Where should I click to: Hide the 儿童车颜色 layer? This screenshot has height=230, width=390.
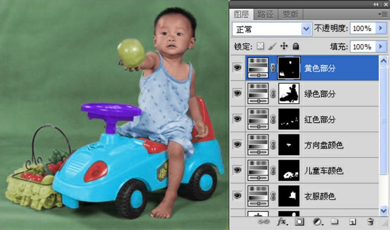coord(238,170)
